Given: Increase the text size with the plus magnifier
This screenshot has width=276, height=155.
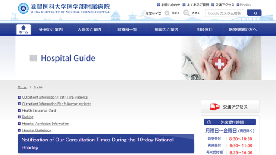Looking at the screenshot, I should pos(186,13).
